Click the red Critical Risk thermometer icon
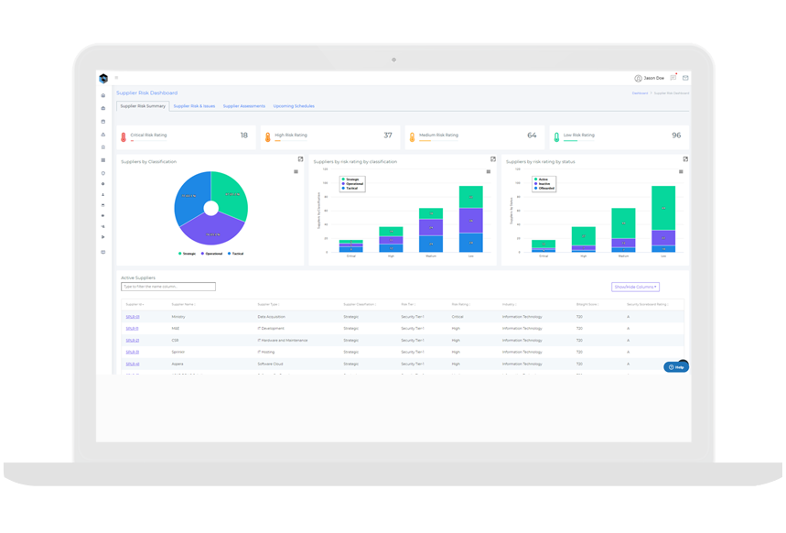 coord(124,137)
